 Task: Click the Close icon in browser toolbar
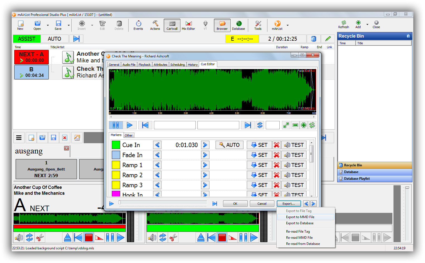pyautogui.click(x=376, y=25)
